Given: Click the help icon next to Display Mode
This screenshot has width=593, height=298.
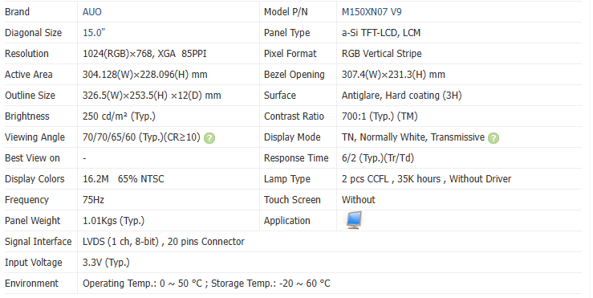Looking at the screenshot, I should click(x=493, y=138).
